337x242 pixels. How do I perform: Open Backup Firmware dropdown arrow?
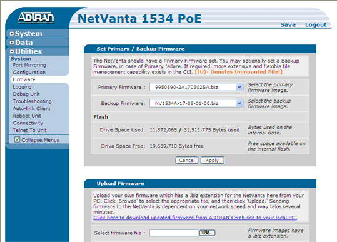click(239, 103)
